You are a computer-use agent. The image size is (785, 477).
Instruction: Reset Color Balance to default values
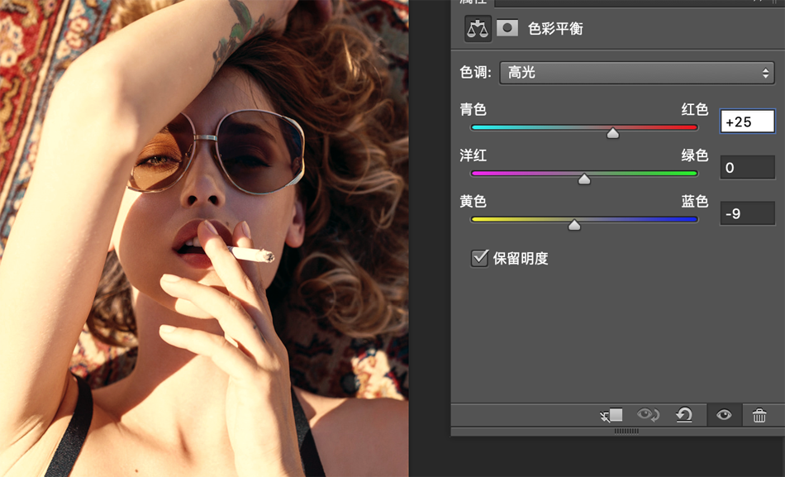(x=684, y=416)
